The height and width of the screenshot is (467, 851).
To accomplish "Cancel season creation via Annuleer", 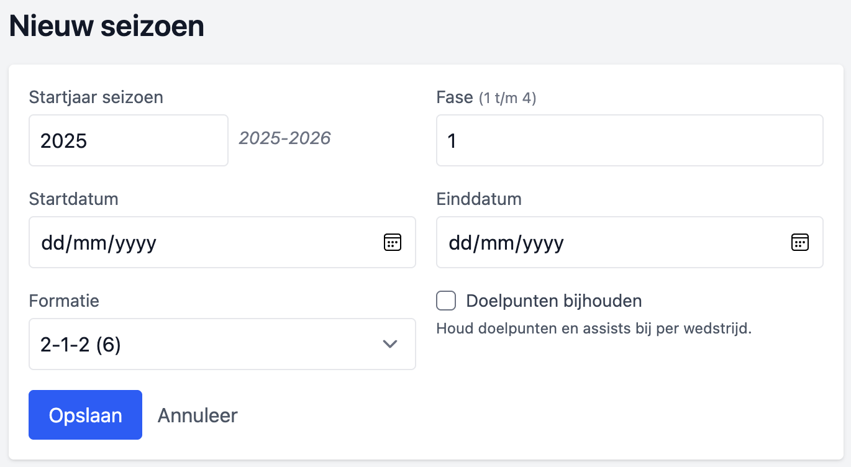I will [x=197, y=415].
